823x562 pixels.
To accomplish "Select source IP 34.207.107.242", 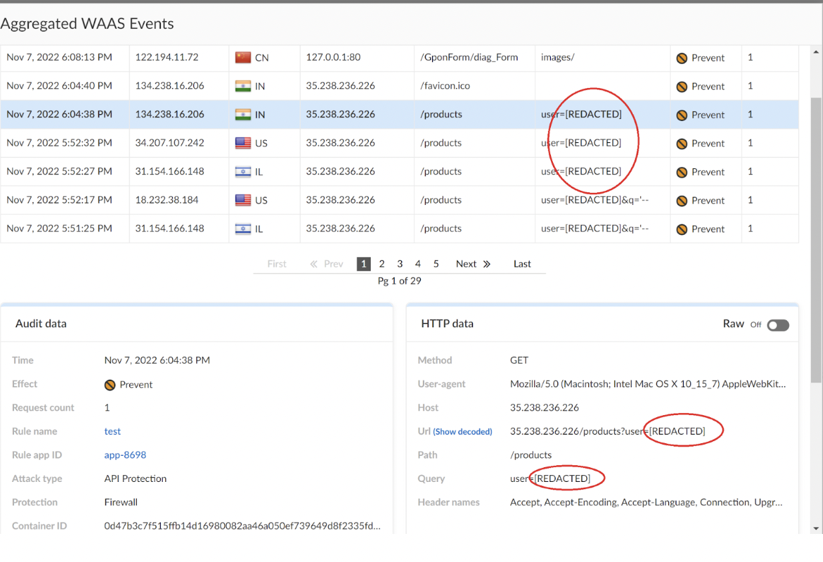I will (169, 143).
